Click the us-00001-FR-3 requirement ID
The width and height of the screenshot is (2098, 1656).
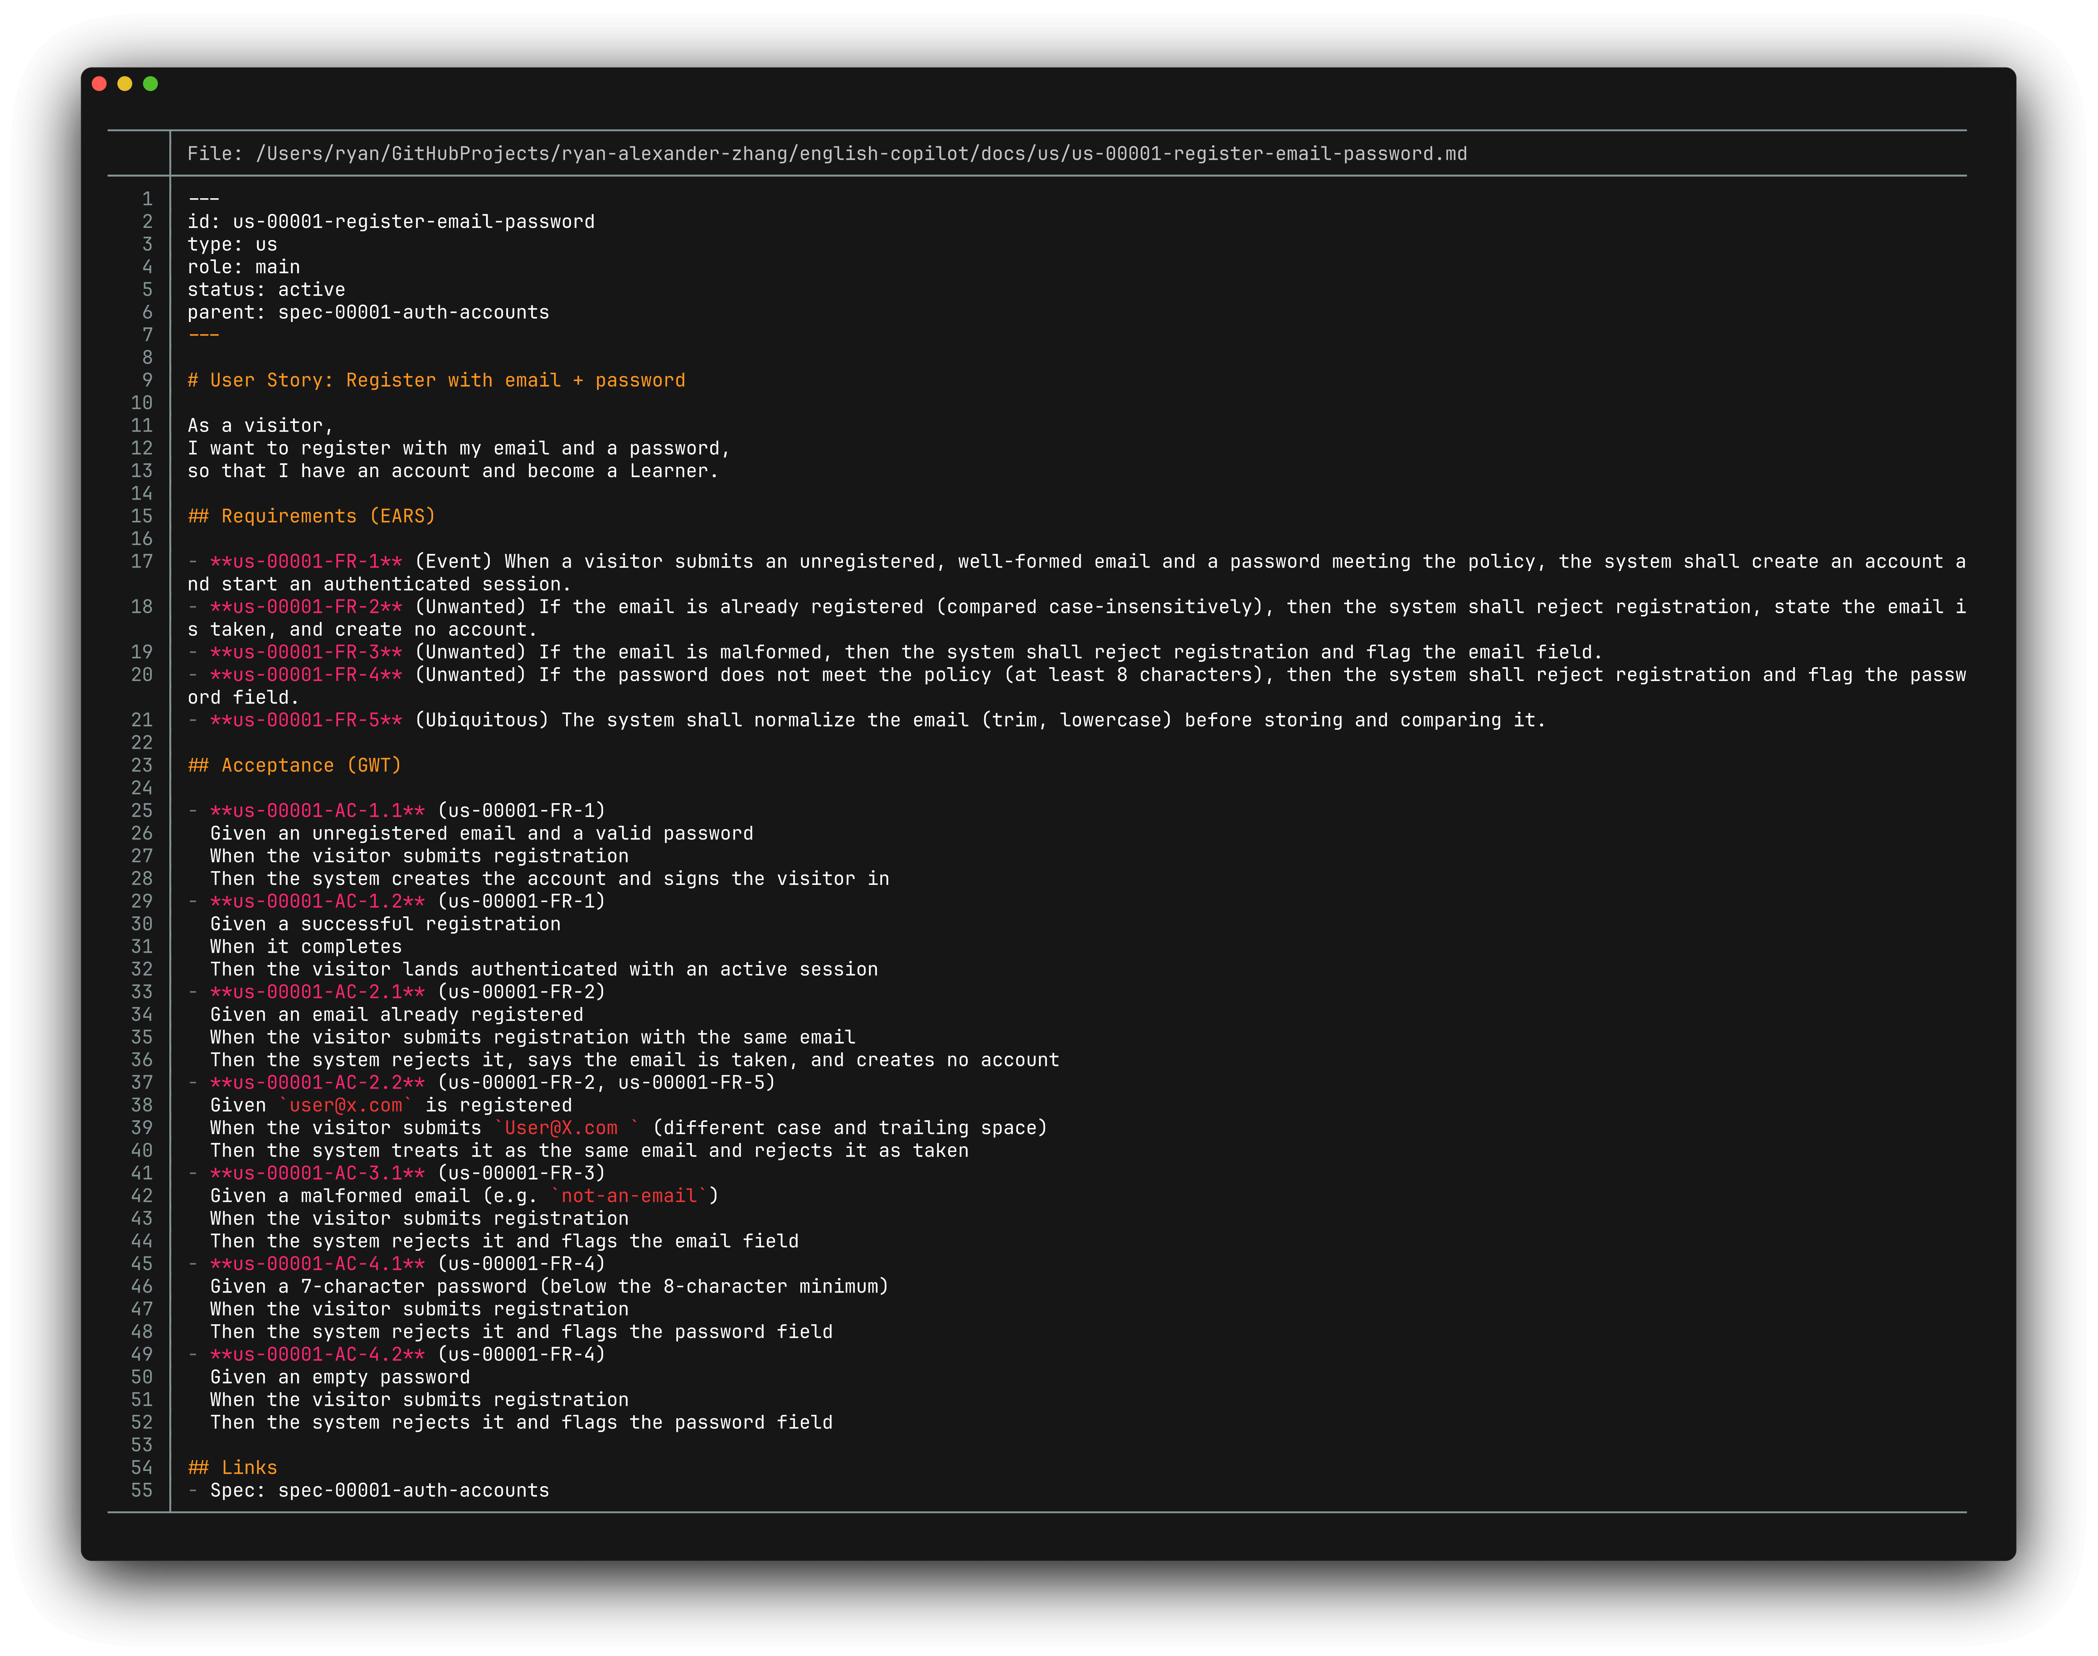pos(306,652)
